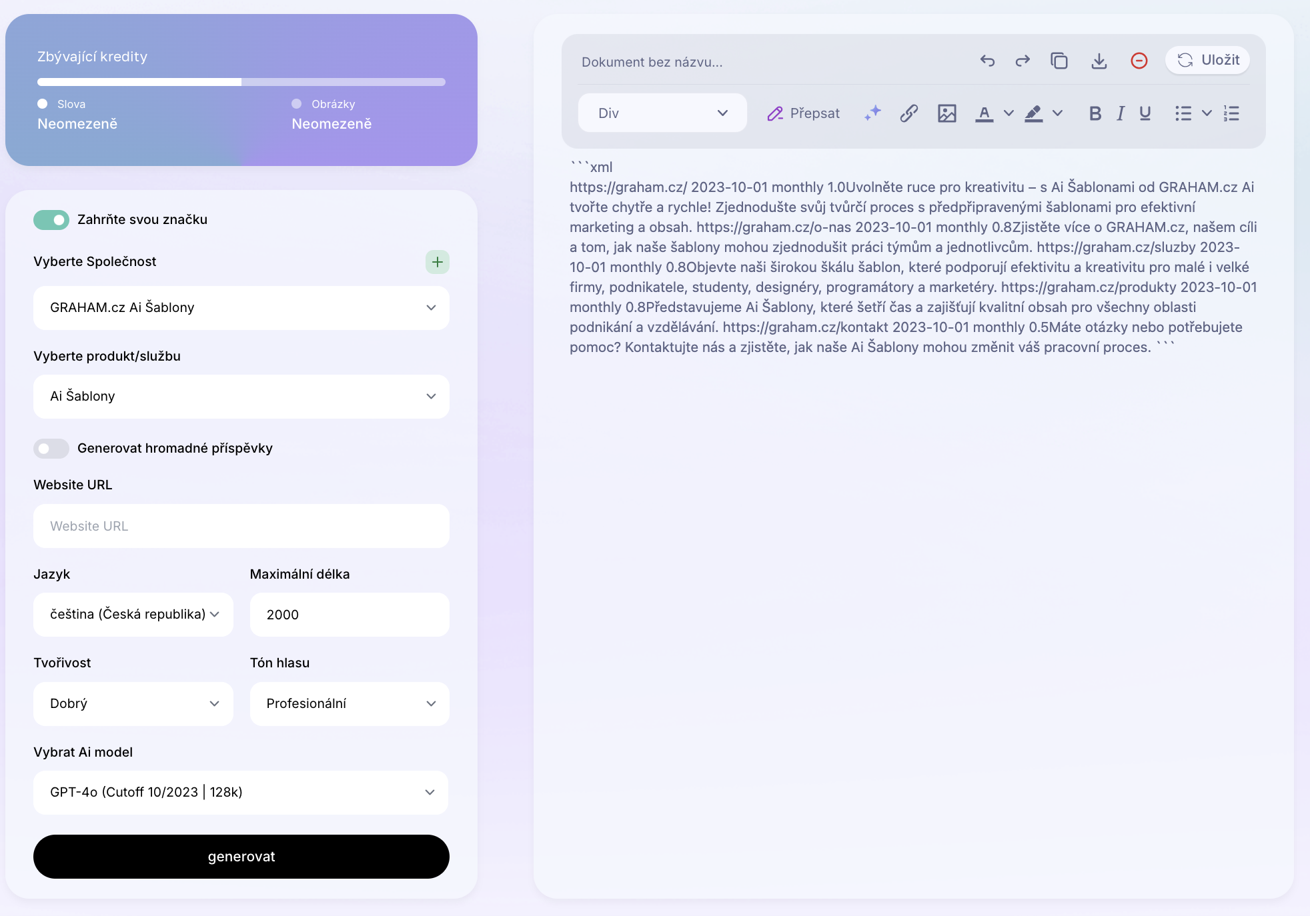Open product dropdown 'Ai Šablony'
This screenshot has height=916, width=1310.
point(241,397)
